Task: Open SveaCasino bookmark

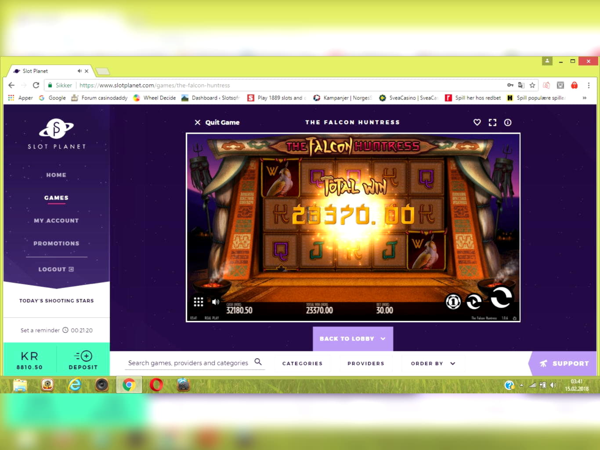Action: tap(408, 98)
